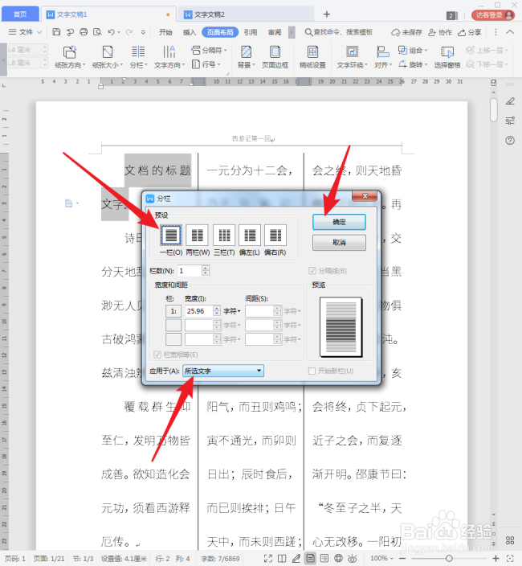Open 稿纸设置 manuscript paper settings
Viewport: 522px width, 566px height.
312,56
